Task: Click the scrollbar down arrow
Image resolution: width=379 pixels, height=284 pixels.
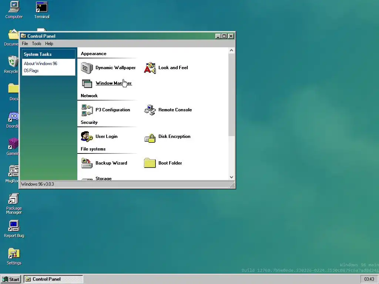Action: 231,177
